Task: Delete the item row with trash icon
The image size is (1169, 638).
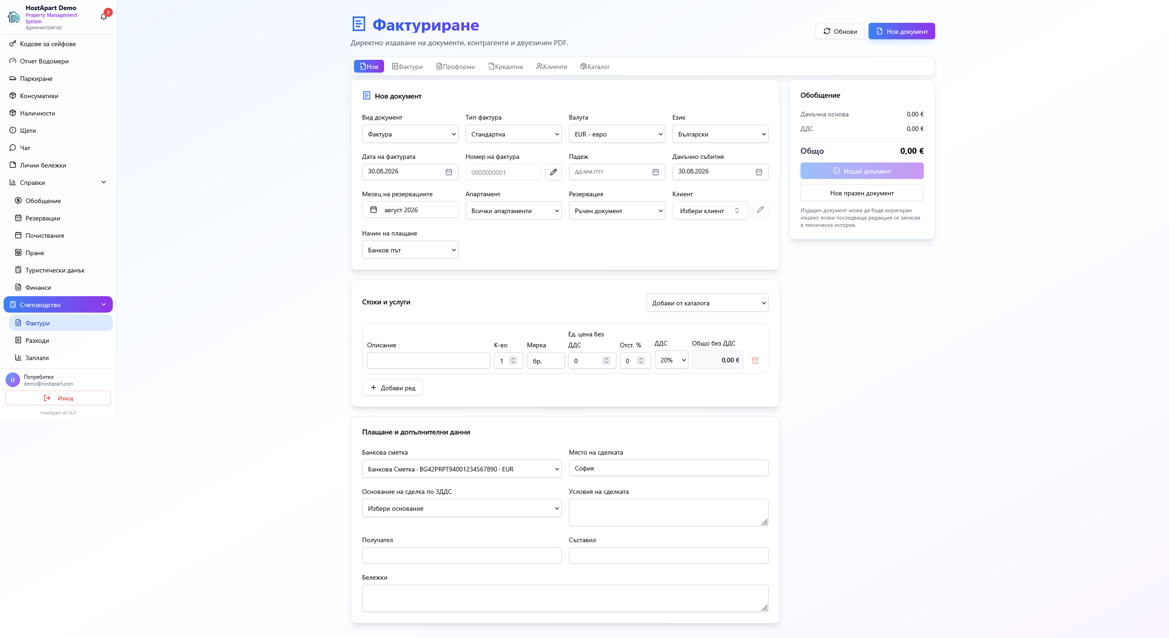Action: (755, 361)
